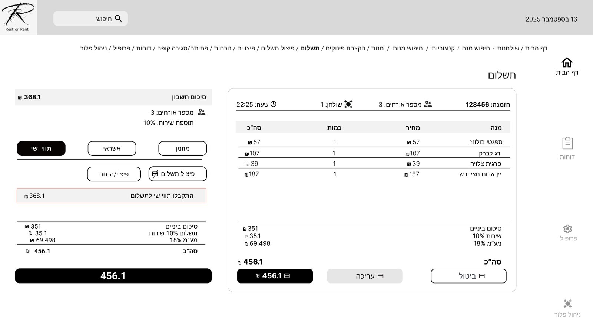This screenshot has width=593, height=334.
Task: Click the פיצוי/הנחה discount button
Action: click(x=114, y=174)
